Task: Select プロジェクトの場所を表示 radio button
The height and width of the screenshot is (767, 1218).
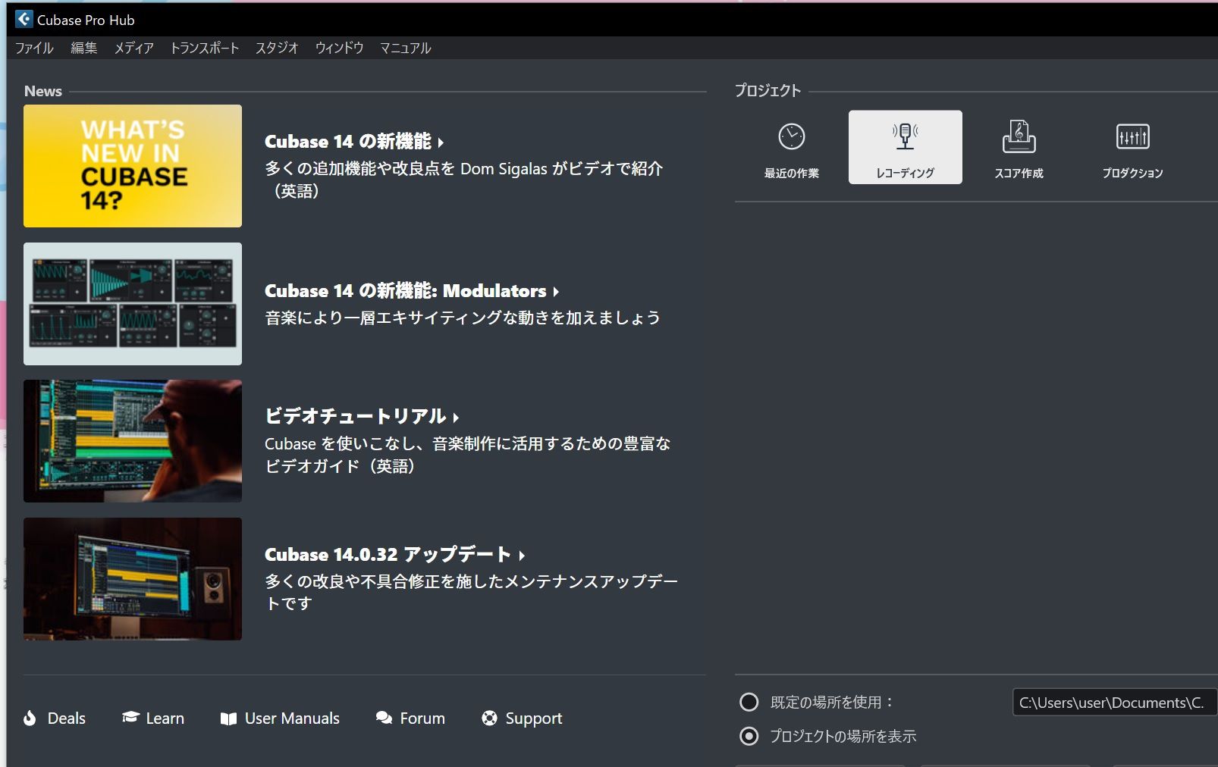Action: point(749,736)
